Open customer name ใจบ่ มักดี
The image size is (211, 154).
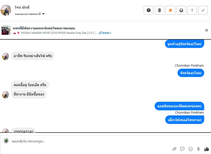click(22, 7)
